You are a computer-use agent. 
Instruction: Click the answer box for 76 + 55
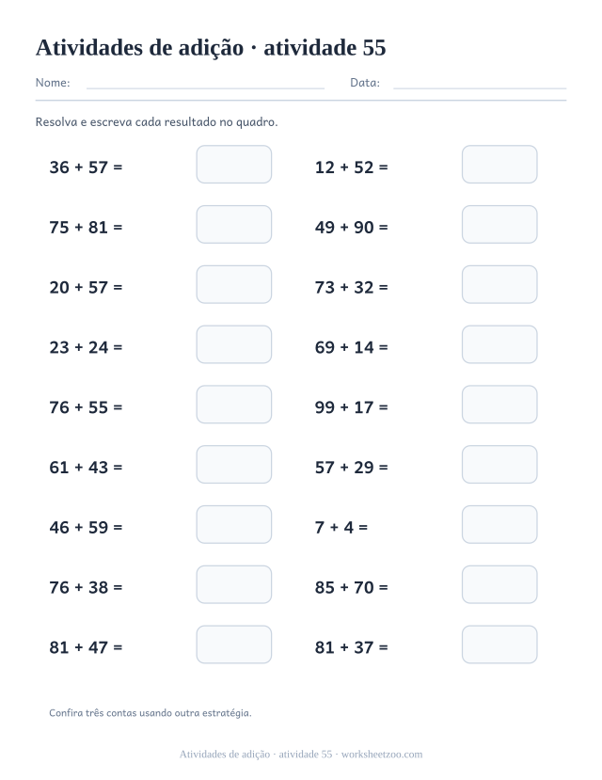pyautogui.click(x=233, y=405)
